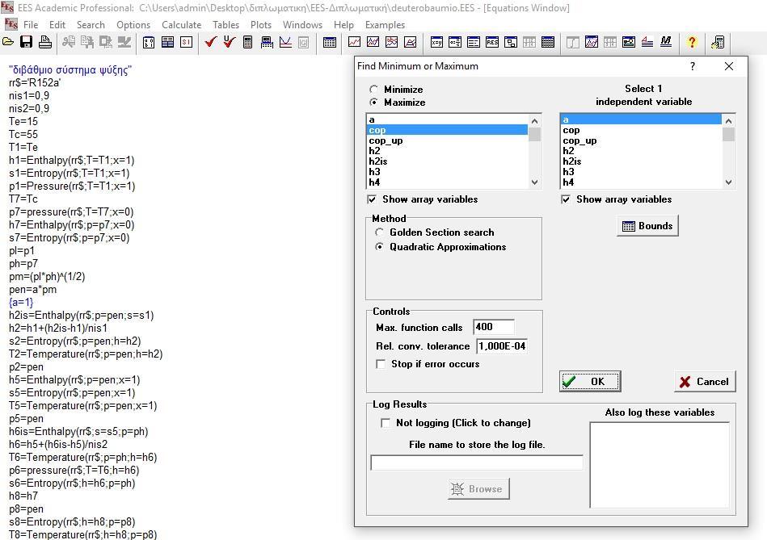Click up arrow of objective variable list
The width and height of the screenshot is (767, 540).
[x=535, y=121]
